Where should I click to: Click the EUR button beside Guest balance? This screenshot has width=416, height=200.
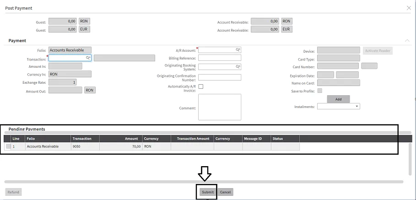point(84,29)
